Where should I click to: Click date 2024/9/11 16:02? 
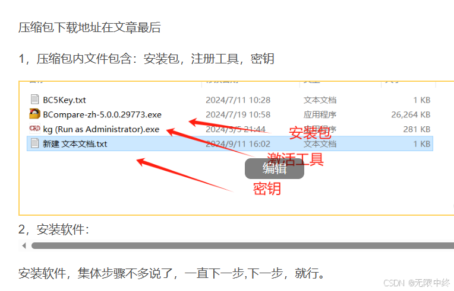pos(238,144)
